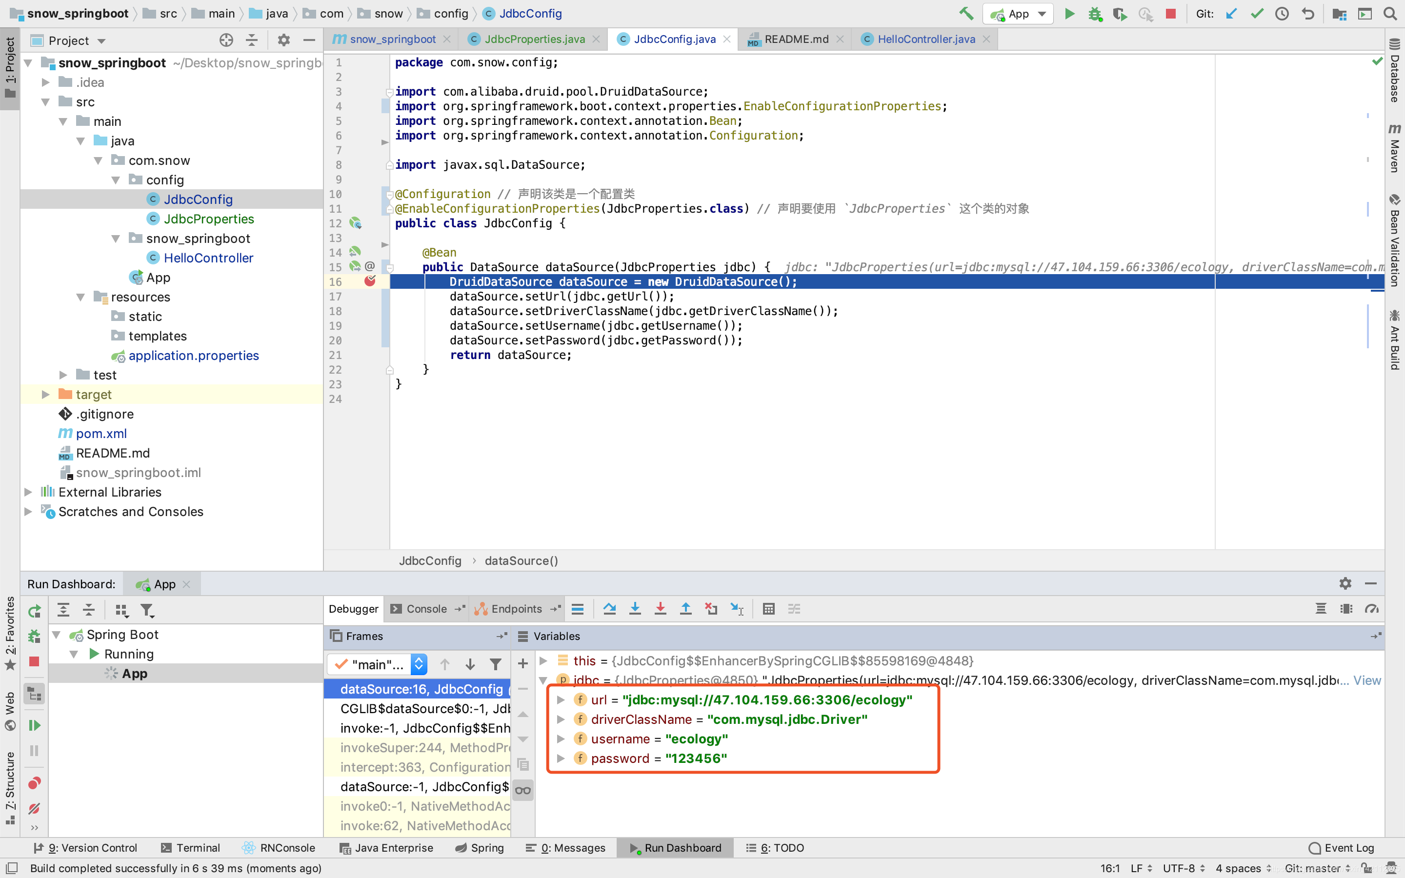Open Console tab in debugger
The image size is (1405, 878).
426,609
